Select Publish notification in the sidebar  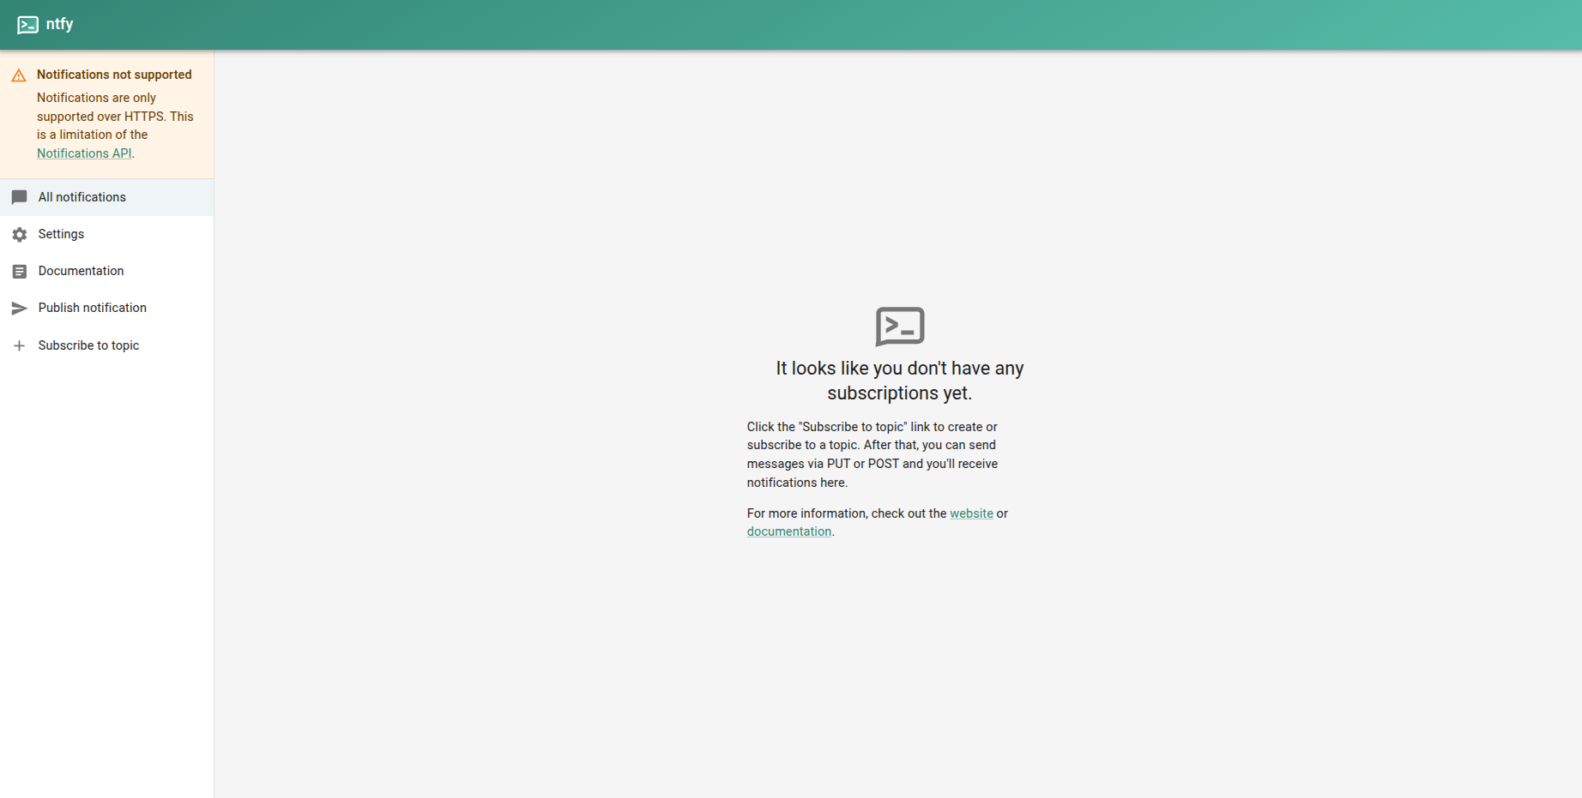92,308
